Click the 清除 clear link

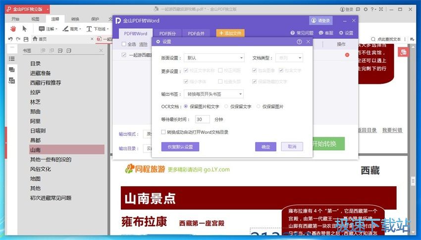143,44
